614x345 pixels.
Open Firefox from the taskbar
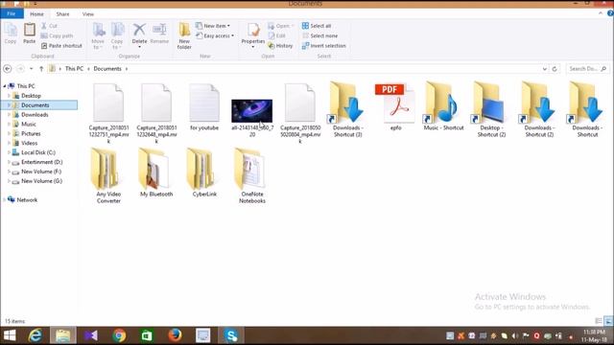(175, 335)
